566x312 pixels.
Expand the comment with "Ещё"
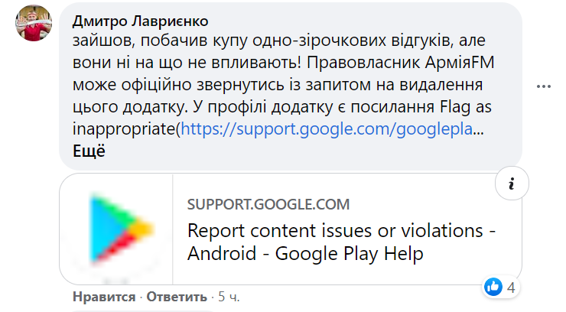pyautogui.click(x=89, y=151)
